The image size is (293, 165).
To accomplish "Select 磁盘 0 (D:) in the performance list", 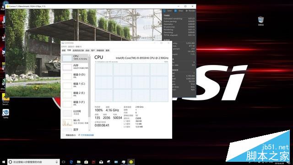I will point(75,76).
